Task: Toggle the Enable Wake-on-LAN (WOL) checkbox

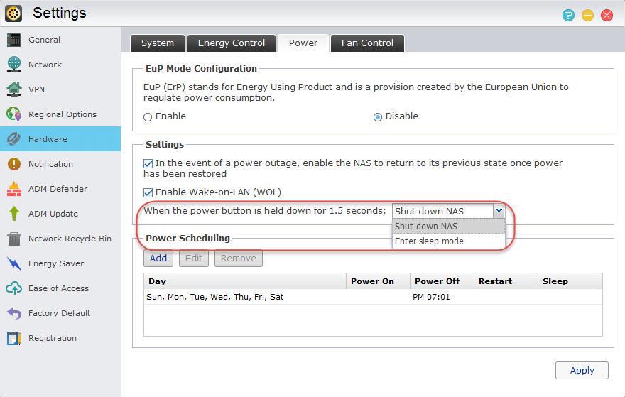Action: coord(148,192)
